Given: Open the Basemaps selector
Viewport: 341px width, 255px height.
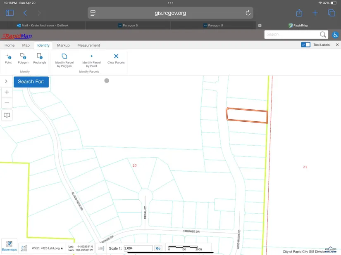Looking at the screenshot, I should 9,246.
